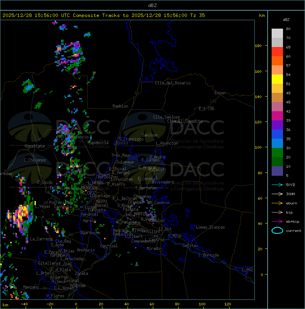Screen dimensions: 305x309
Task: Click the dBZ title at the top
Action: pos(152,6)
